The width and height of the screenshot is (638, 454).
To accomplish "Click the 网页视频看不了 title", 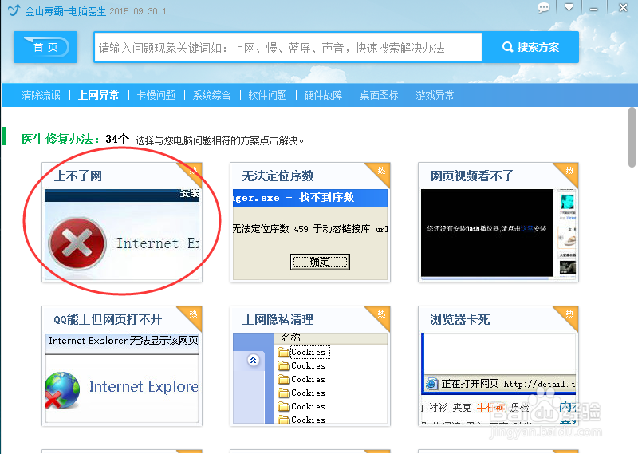I will (x=471, y=176).
